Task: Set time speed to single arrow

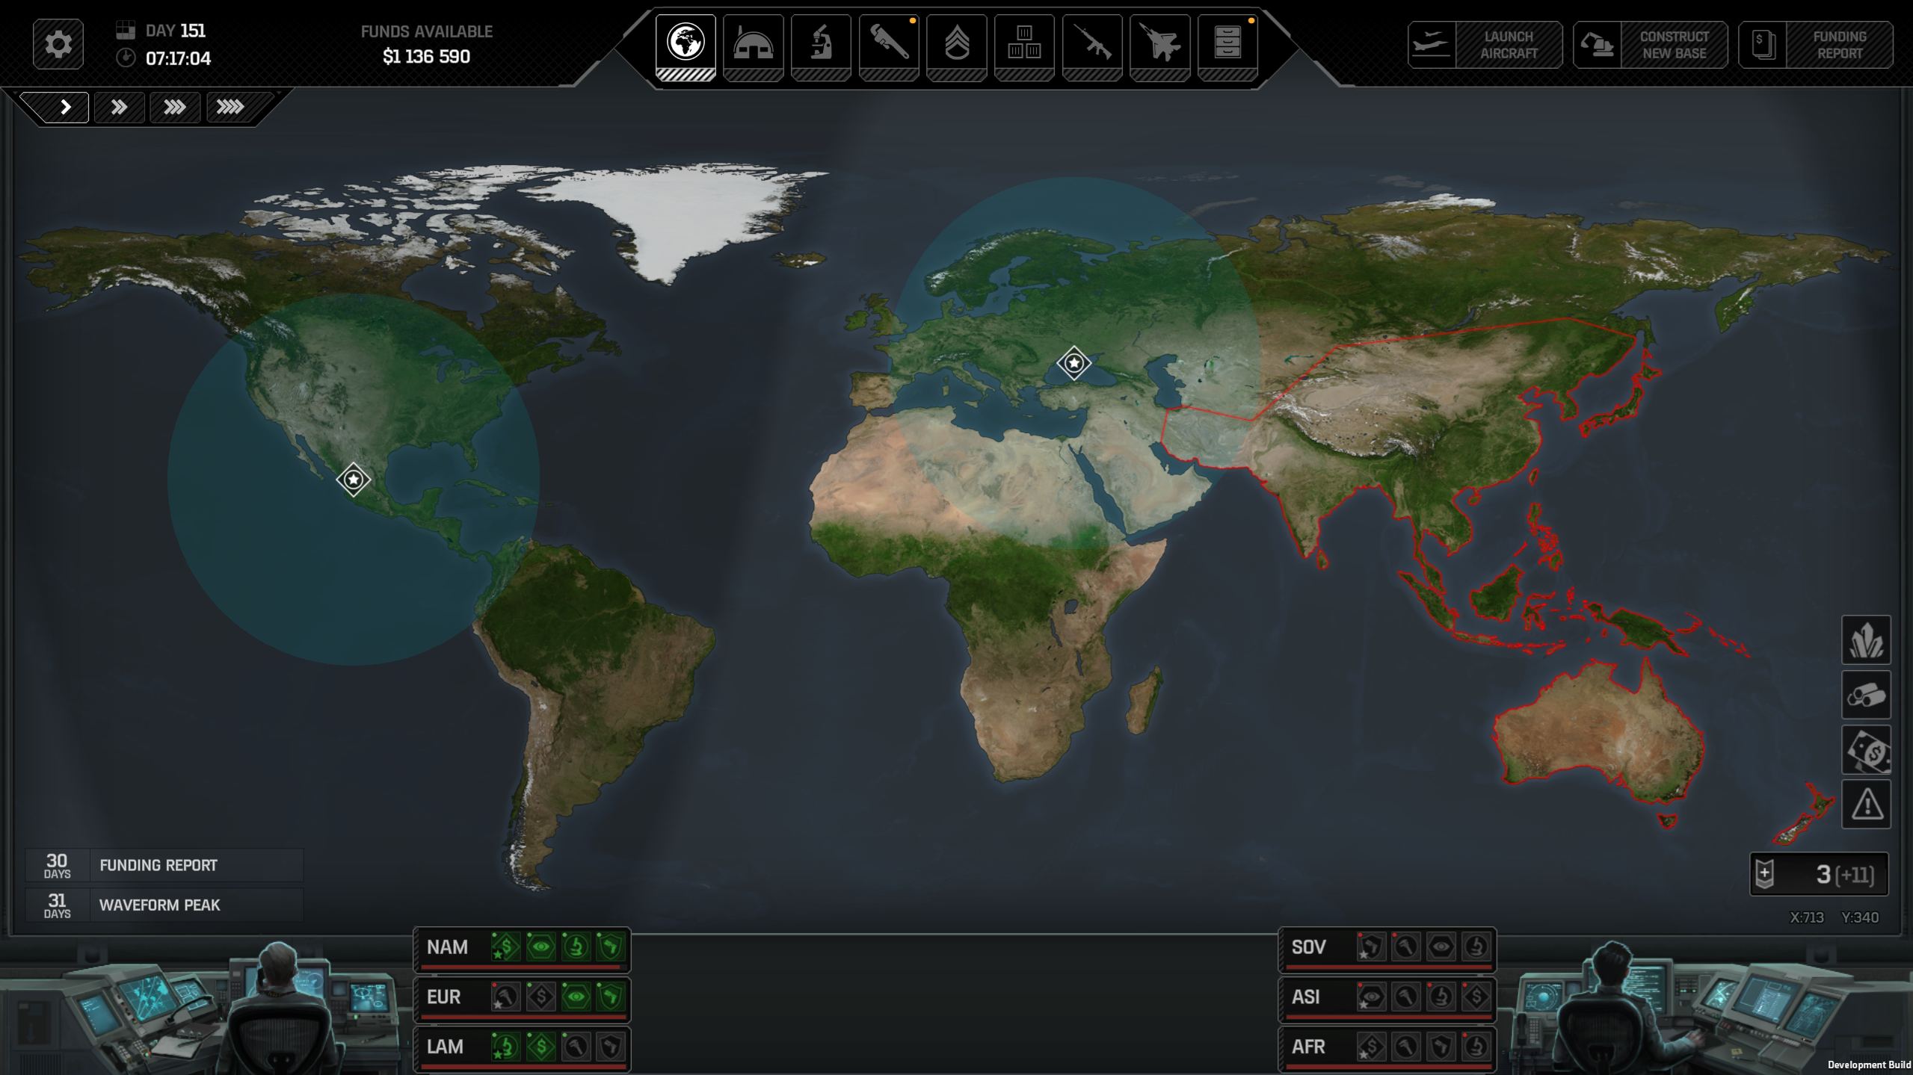Action: tap(65, 107)
